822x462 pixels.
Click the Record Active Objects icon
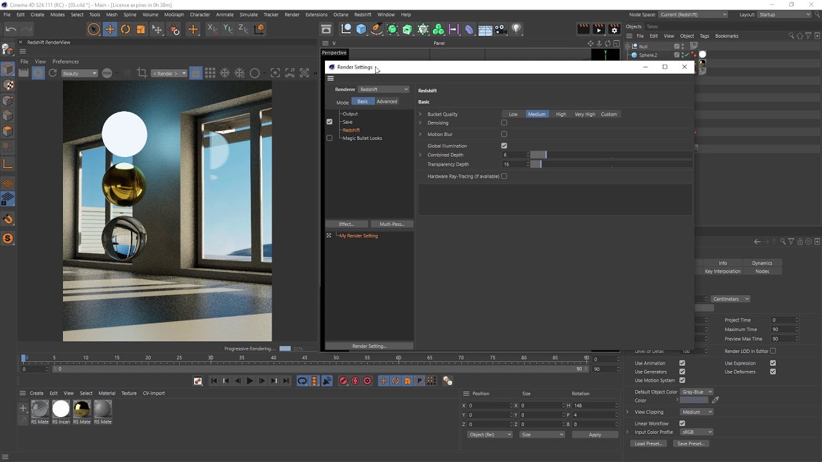343,381
